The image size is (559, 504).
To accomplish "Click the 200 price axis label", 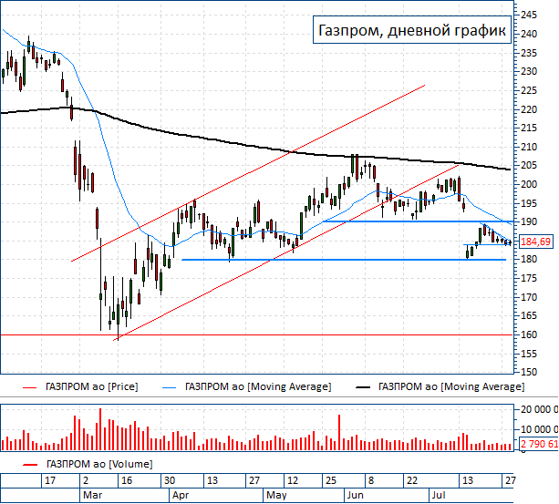I will point(529,184).
